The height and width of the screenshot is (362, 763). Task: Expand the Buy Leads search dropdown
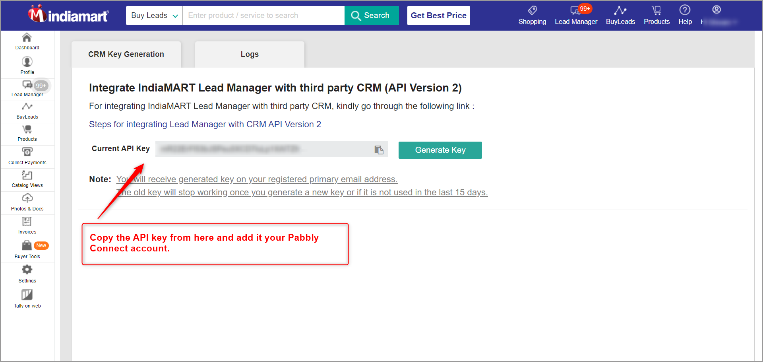coord(154,16)
